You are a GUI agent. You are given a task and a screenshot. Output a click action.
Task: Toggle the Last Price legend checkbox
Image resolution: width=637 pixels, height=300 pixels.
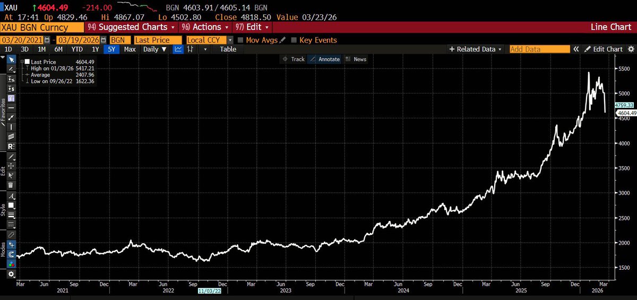[x=27, y=62]
